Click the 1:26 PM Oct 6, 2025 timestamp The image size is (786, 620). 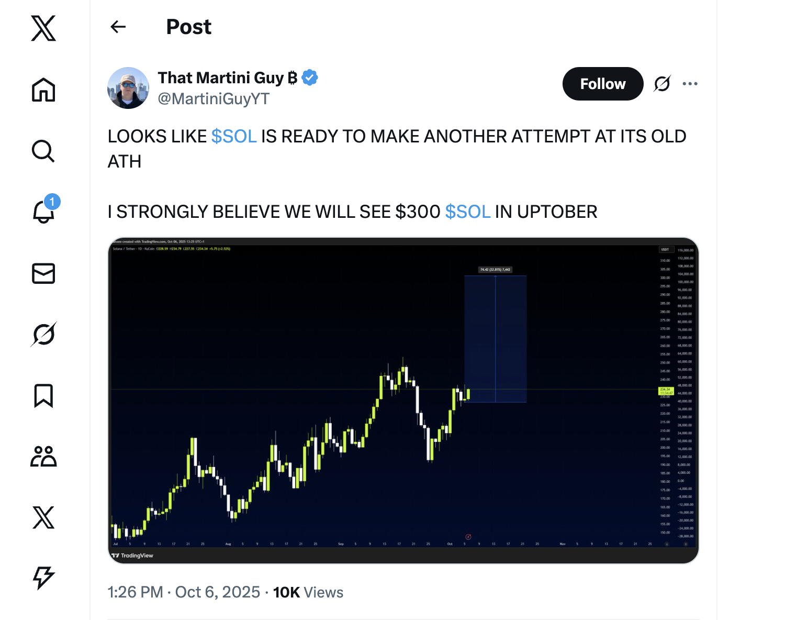pyautogui.click(x=184, y=592)
